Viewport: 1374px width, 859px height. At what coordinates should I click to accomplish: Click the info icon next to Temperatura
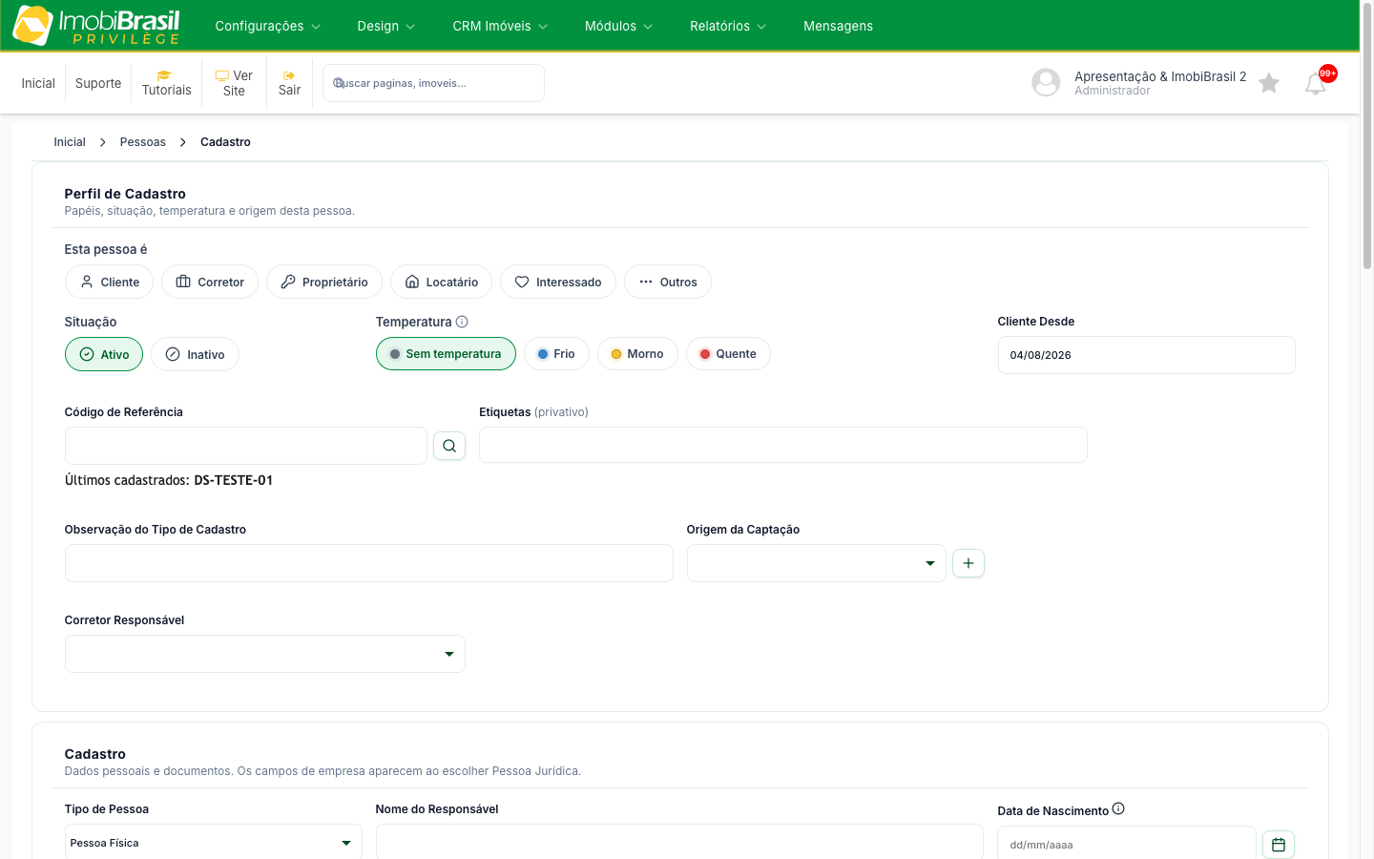tap(462, 322)
